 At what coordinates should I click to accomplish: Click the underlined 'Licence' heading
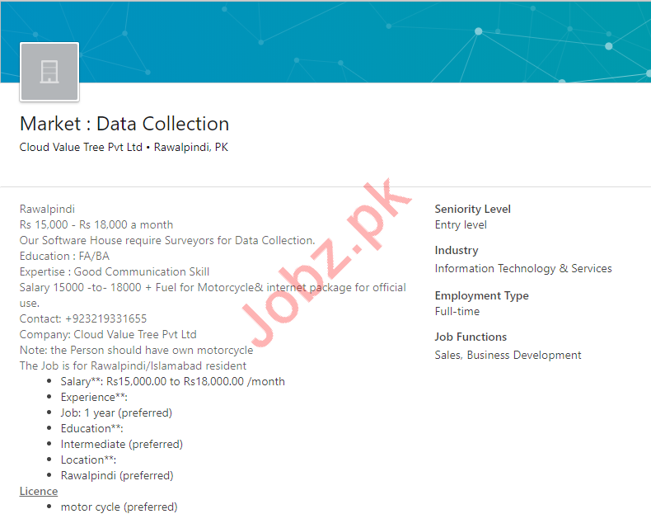tap(39, 491)
